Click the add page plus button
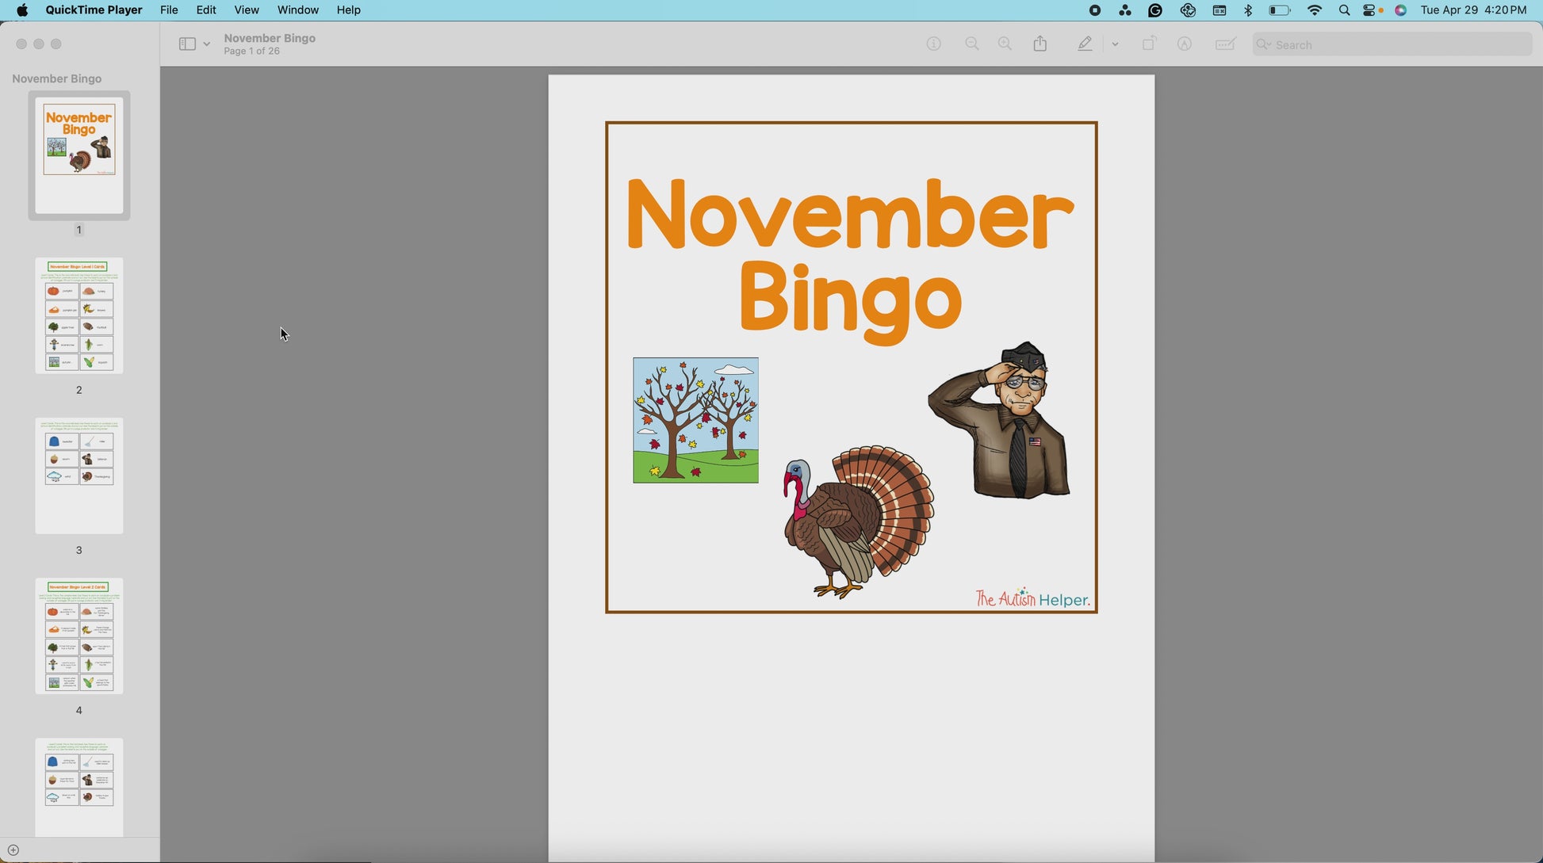The width and height of the screenshot is (1543, 863). coord(13,850)
